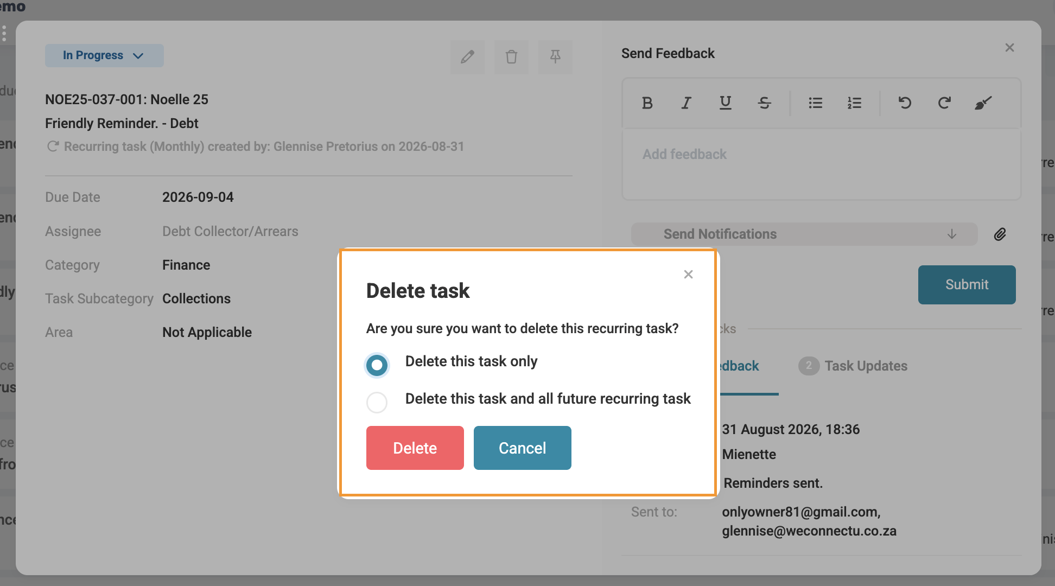Click the redo arrow in editor toolbar
This screenshot has width=1055, height=586.
[944, 103]
